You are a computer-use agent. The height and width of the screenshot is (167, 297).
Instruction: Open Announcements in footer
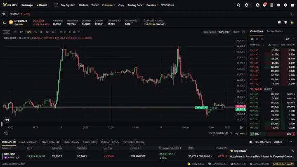pyautogui.click(x=259, y=164)
